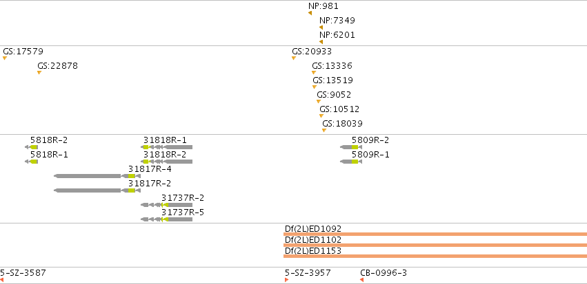Click the GS:9052 triangle marker
This screenshot has height=284, width=587.
319,102
